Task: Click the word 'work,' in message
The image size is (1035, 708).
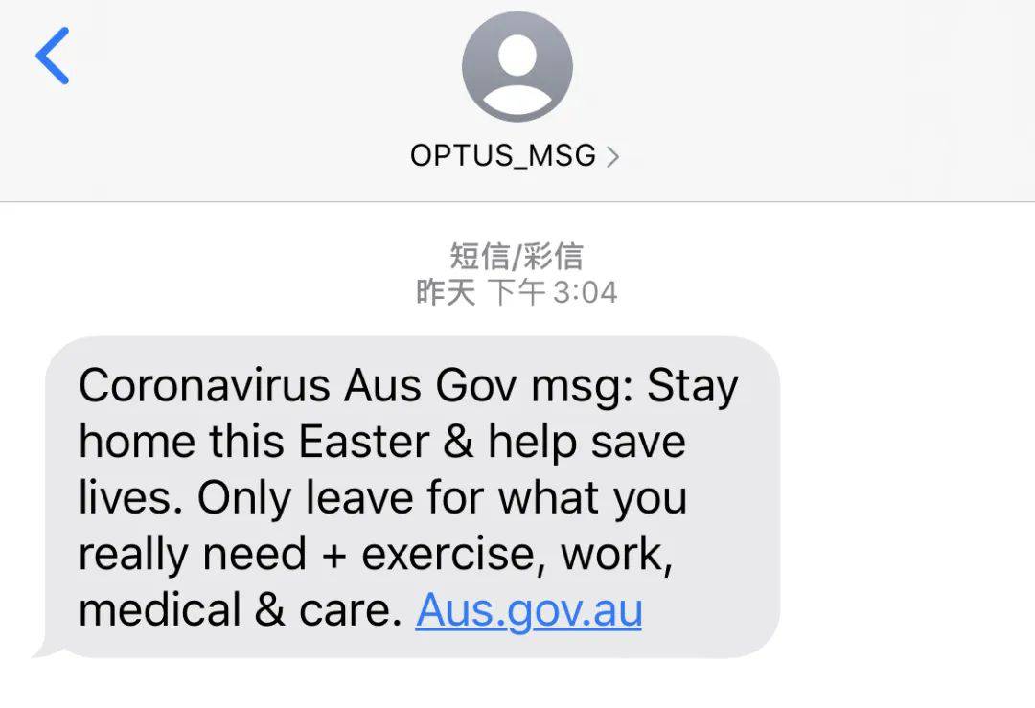Action: click(617, 555)
